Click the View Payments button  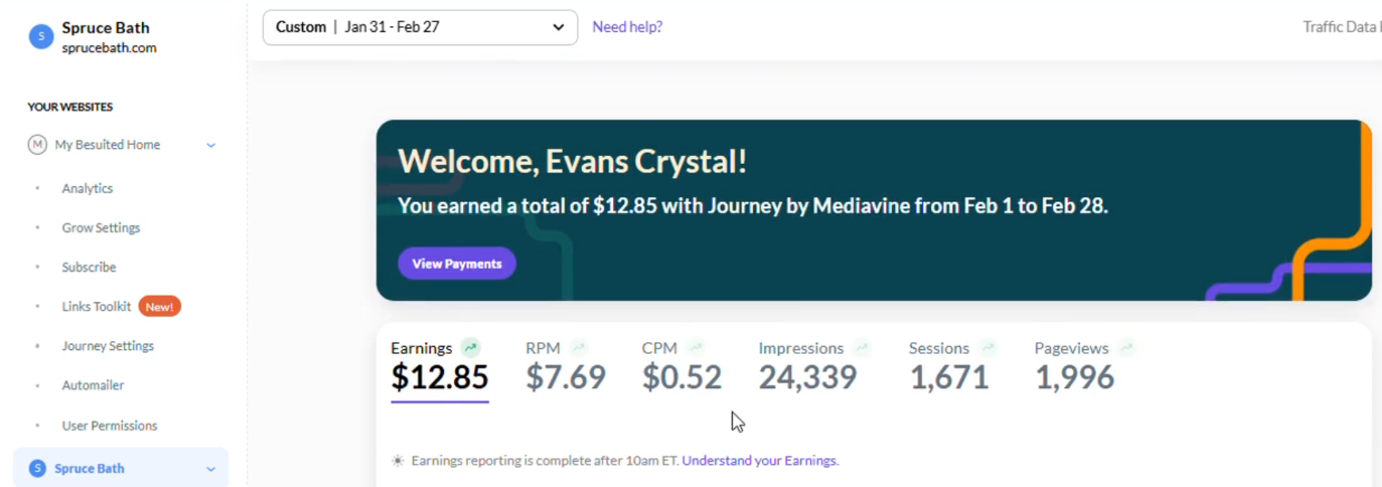pyautogui.click(x=457, y=264)
